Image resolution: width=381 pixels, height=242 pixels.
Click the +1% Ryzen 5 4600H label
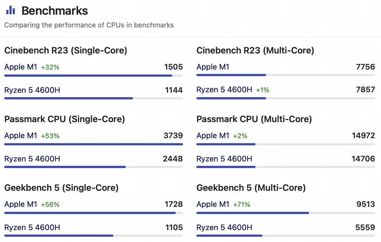[262, 90]
